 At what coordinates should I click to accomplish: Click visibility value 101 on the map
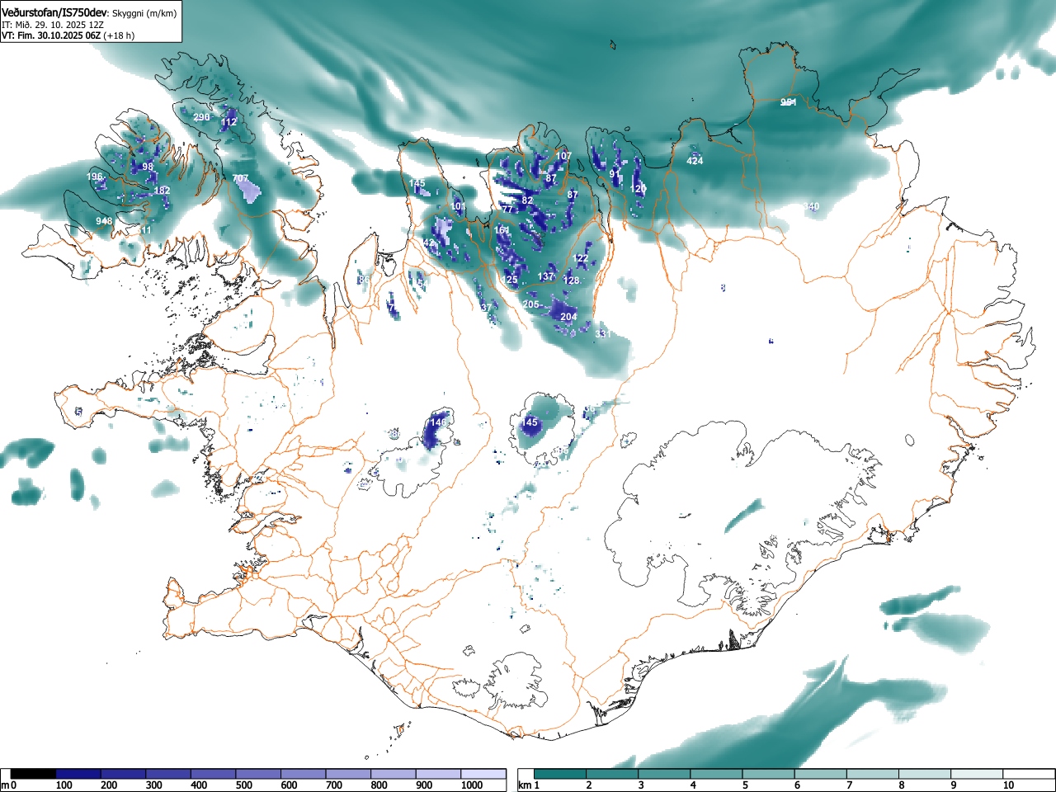pyautogui.click(x=459, y=207)
